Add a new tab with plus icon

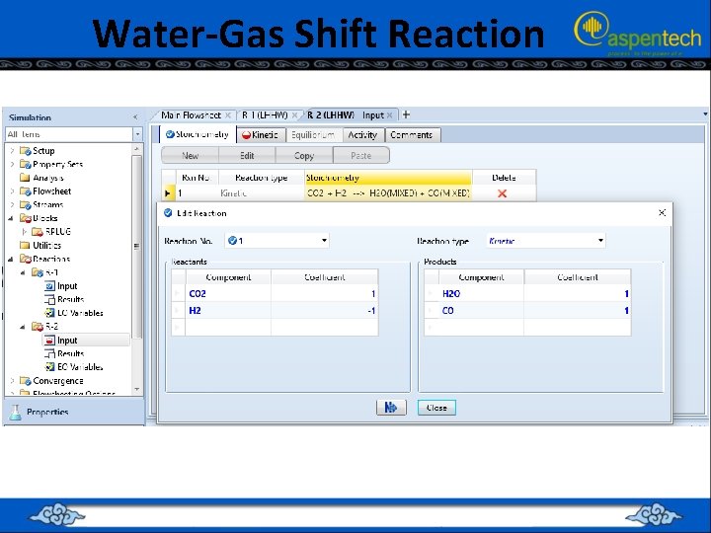[406, 114]
